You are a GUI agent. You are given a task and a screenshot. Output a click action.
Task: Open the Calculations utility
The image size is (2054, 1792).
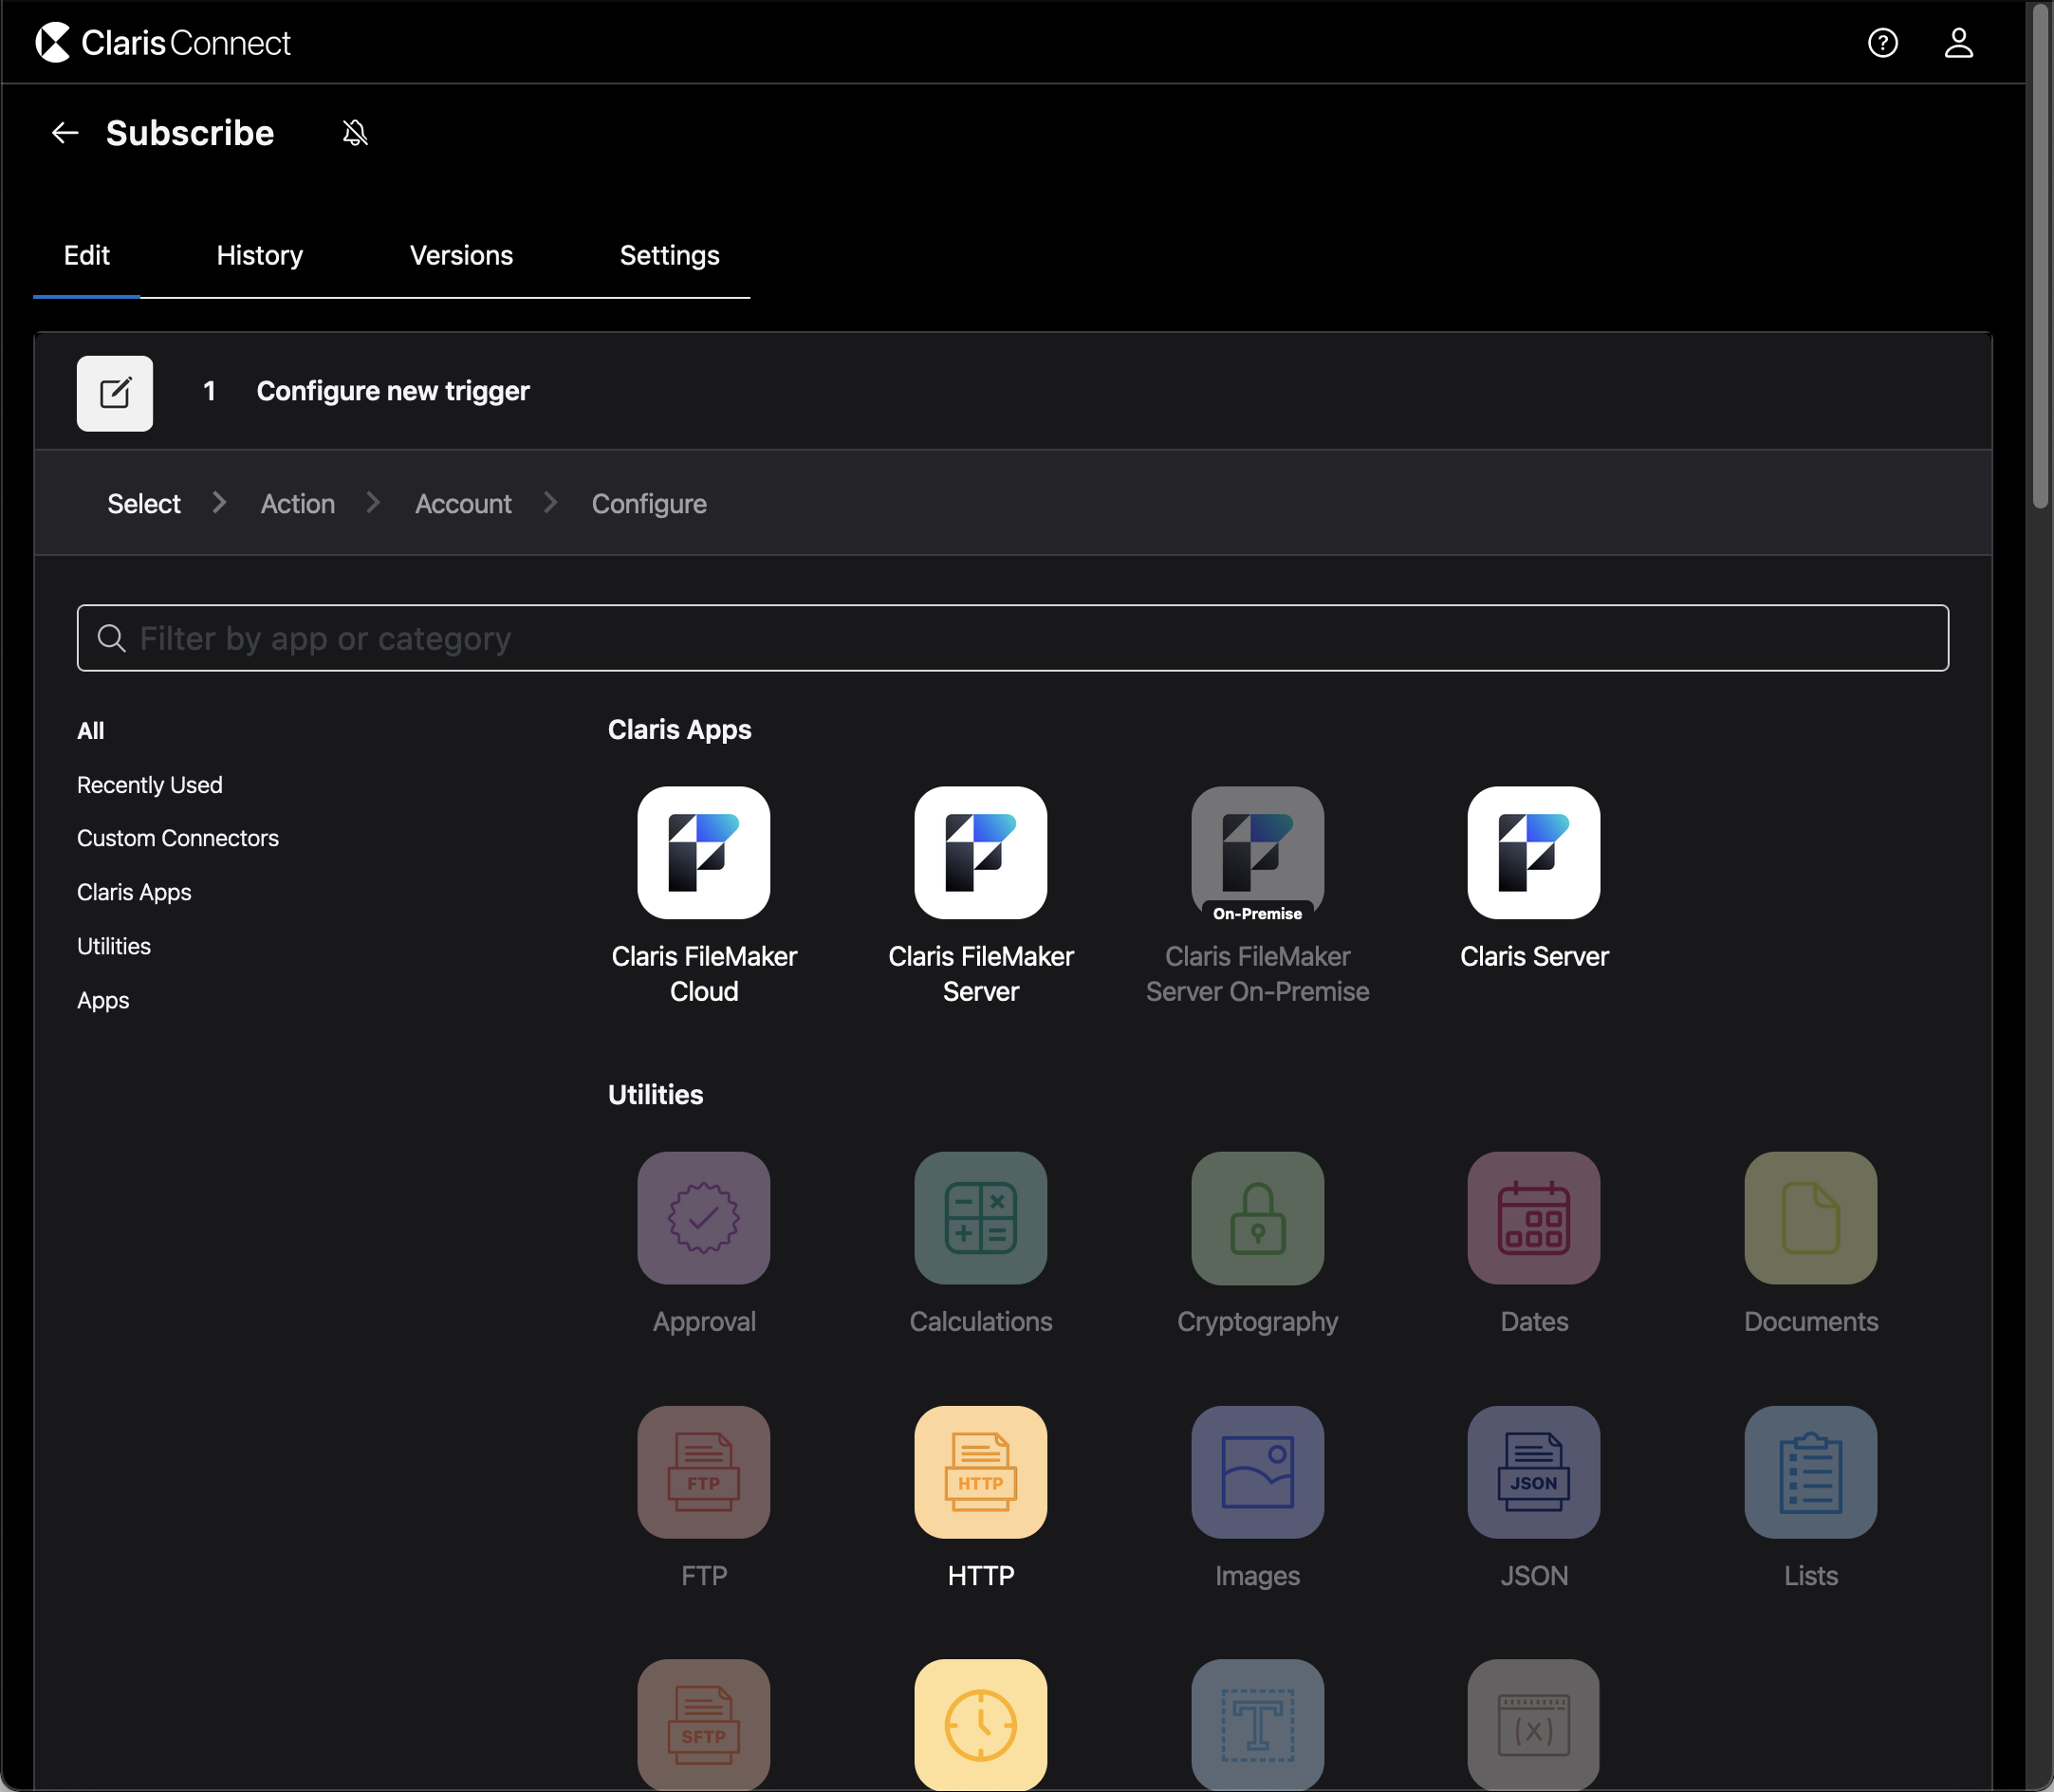click(x=980, y=1217)
